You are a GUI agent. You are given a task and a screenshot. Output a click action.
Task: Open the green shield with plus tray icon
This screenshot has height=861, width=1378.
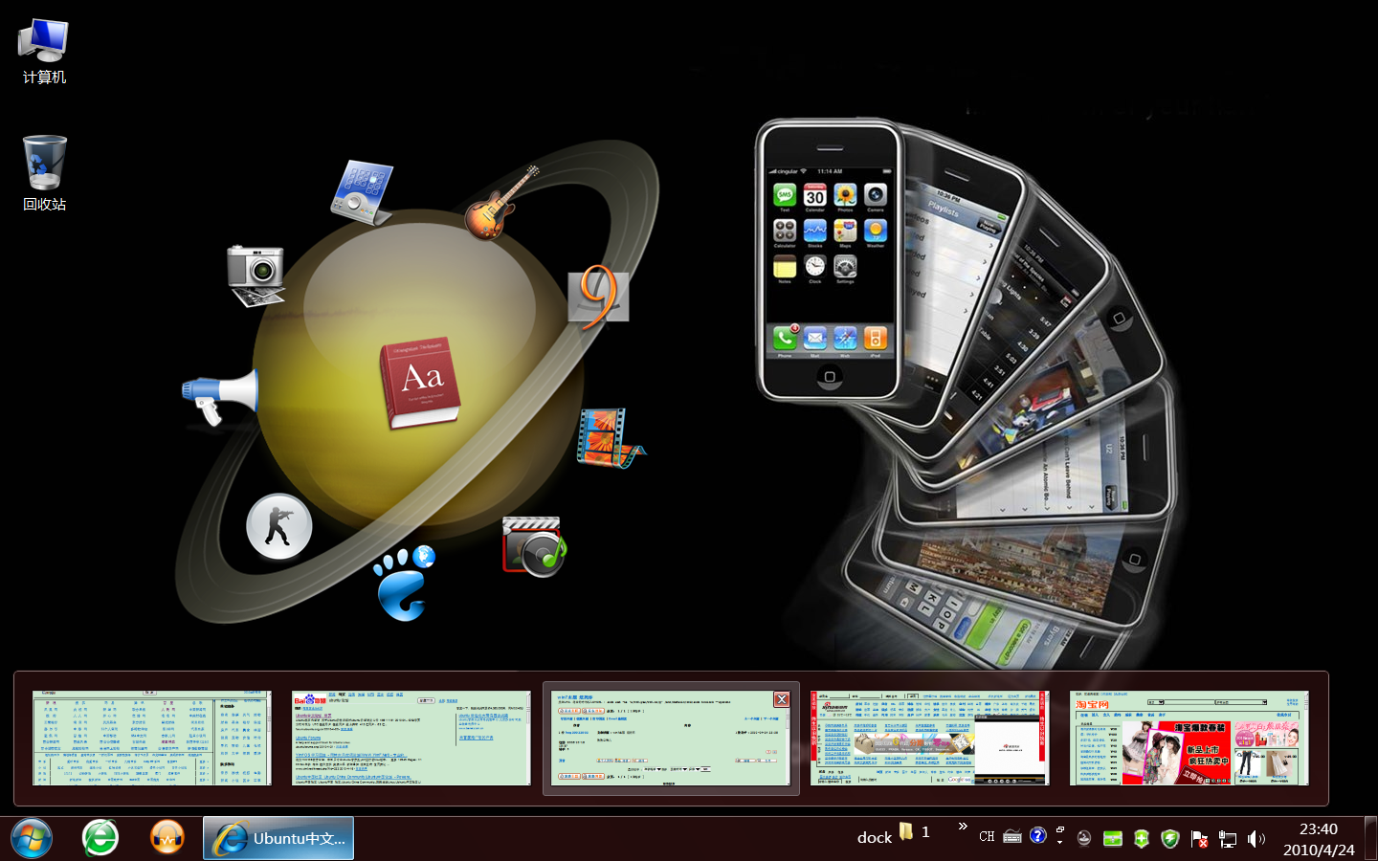point(1142,839)
